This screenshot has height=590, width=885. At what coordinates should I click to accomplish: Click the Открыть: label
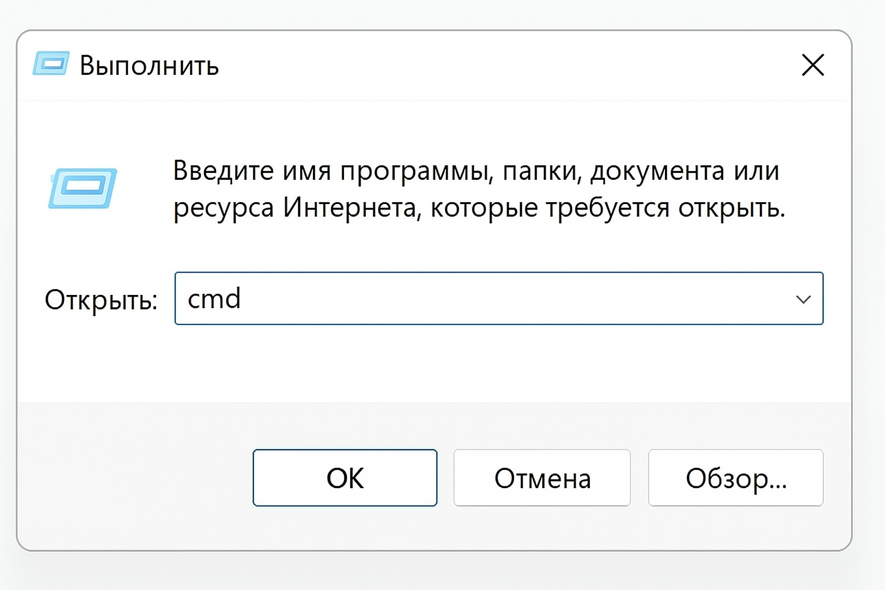[x=101, y=298]
